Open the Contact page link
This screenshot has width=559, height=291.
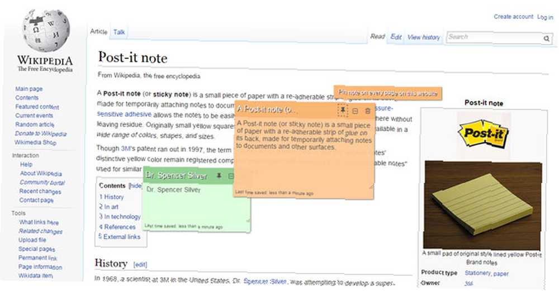36,200
